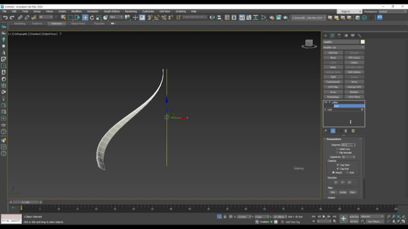Set lathe direction to Y
The height and width of the screenshot is (229, 408).
coord(342,183)
